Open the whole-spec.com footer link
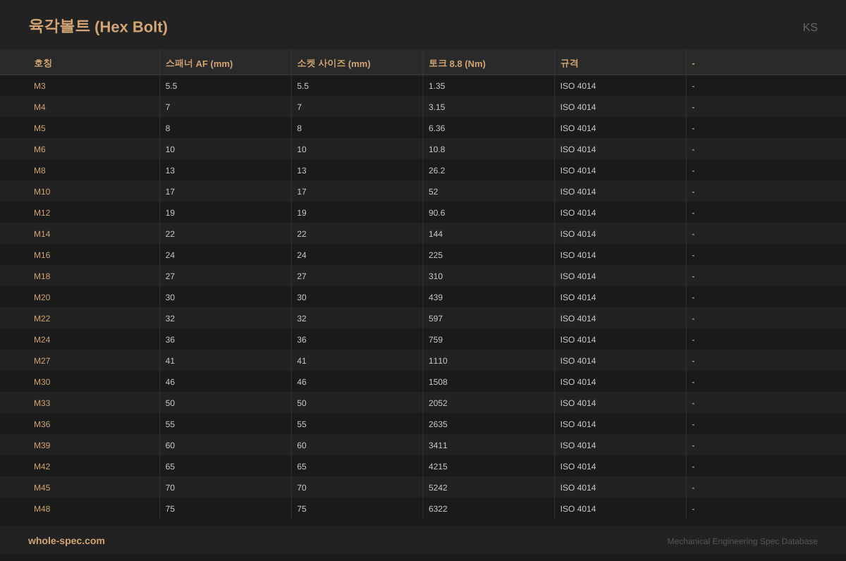 [x=66, y=541]
